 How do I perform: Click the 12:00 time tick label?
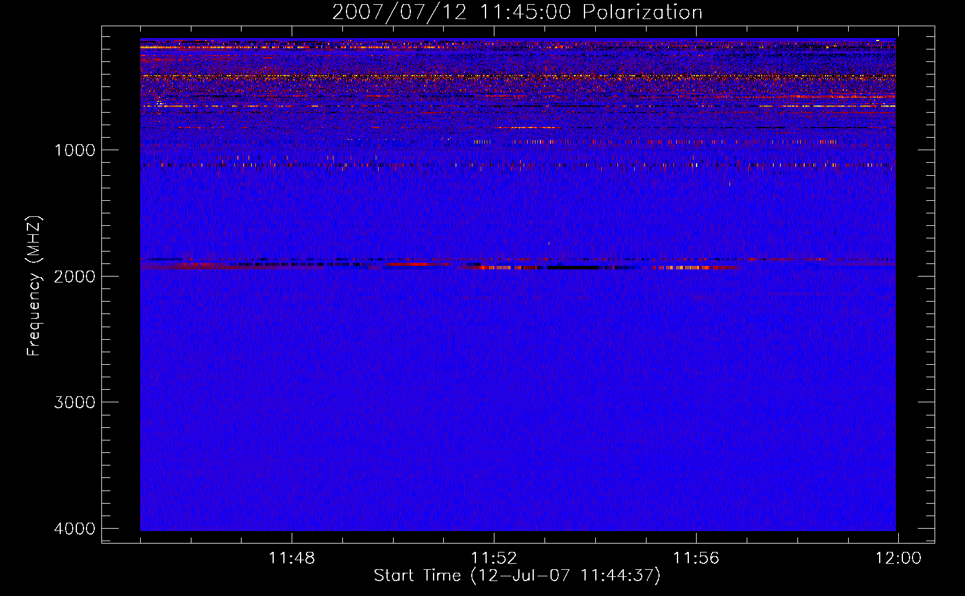tap(898, 558)
